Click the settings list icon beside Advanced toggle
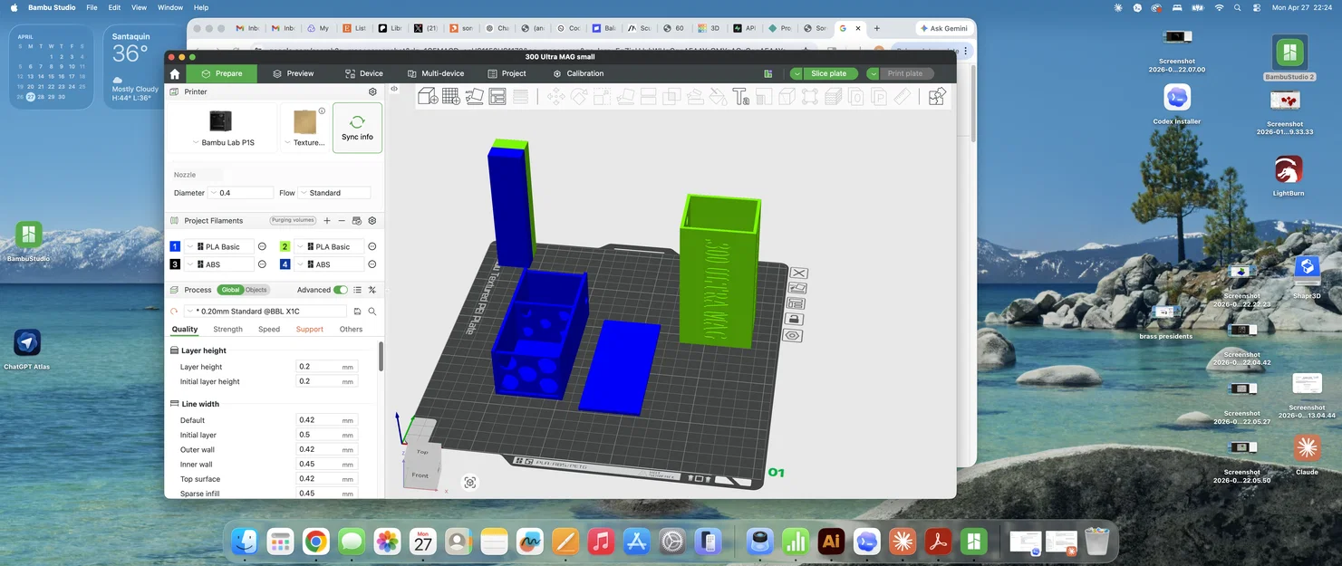Image resolution: width=1342 pixels, height=566 pixels. point(358,290)
